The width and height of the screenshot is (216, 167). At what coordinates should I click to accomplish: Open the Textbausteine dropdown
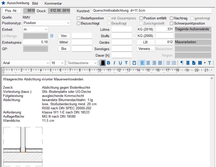(x=95, y=63)
